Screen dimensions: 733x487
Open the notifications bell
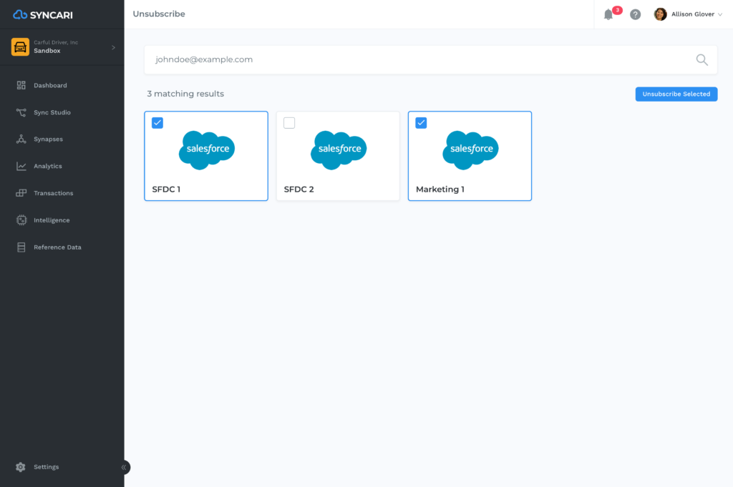(x=608, y=14)
